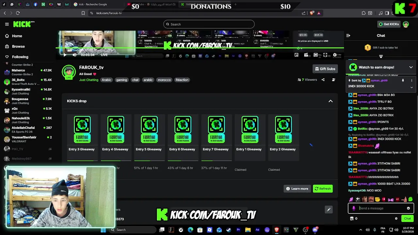The image size is (418, 235).
Task: Open chat settings gear
Action: pyautogui.click(x=396, y=219)
